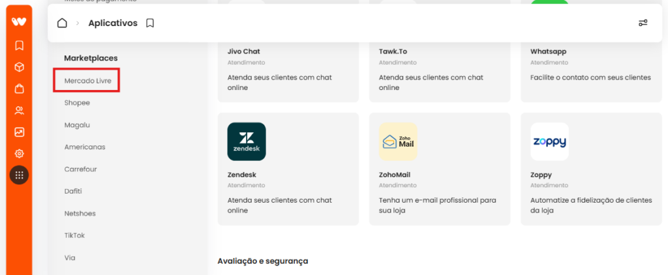Viewport: 668px width, 275px height.
Task: Open products cube icon in sidebar
Action: (19, 67)
